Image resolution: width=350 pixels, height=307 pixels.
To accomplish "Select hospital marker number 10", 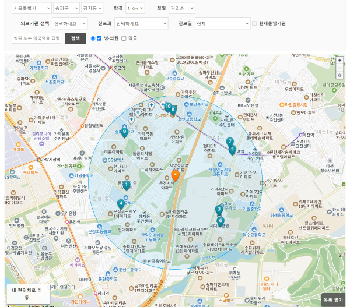I will (x=168, y=107).
